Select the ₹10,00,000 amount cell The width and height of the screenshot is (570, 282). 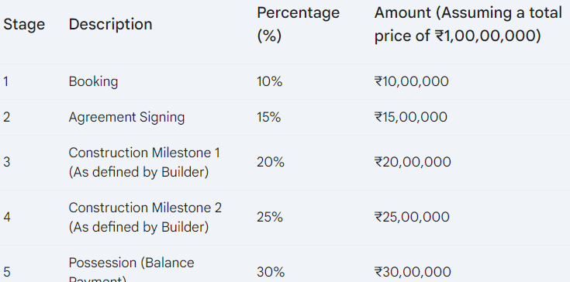412,81
